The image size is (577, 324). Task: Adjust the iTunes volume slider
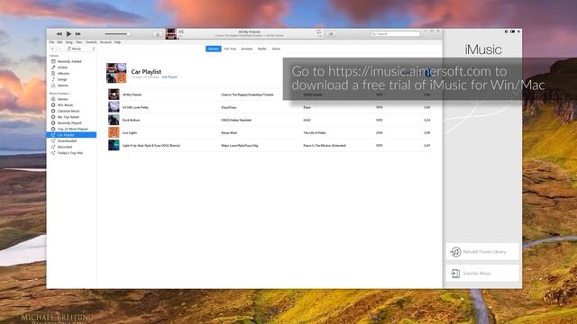[116, 34]
